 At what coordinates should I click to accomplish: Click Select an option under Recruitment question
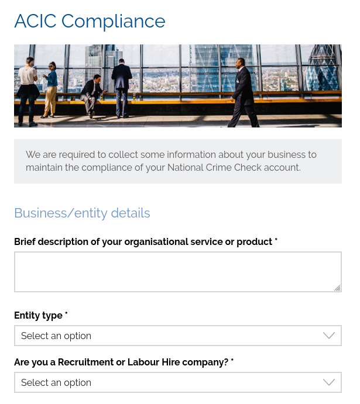coord(56,382)
